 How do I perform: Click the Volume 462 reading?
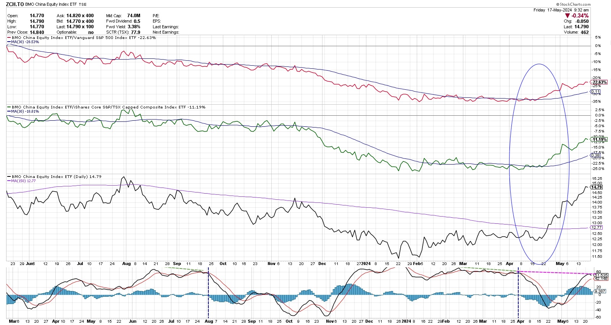point(584,32)
